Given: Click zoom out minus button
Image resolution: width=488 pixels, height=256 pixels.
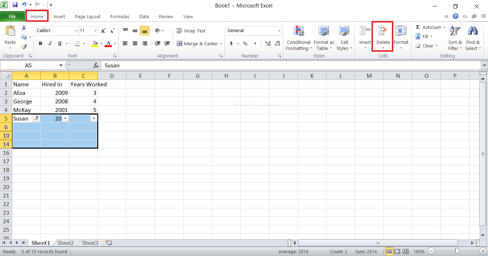Looking at the screenshot, I should (x=432, y=251).
